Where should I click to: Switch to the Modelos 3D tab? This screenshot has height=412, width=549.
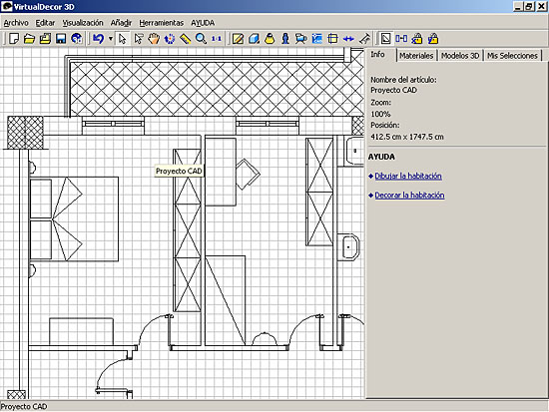pyautogui.click(x=460, y=56)
